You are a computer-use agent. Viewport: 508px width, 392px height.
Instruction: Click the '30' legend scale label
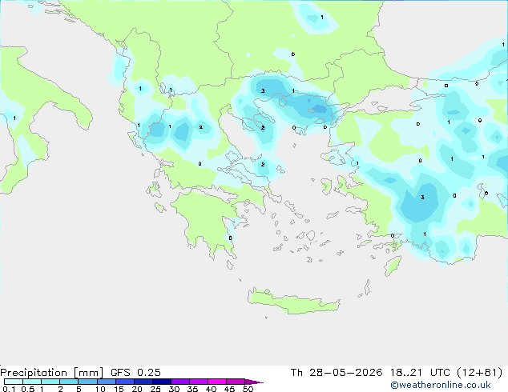click(x=174, y=389)
